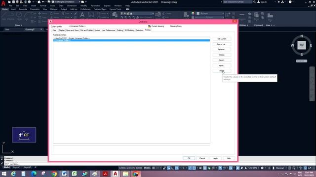This screenshot has height=177, width=316.
Task: Click the Rename profile button
Action: tap(222, 49)
